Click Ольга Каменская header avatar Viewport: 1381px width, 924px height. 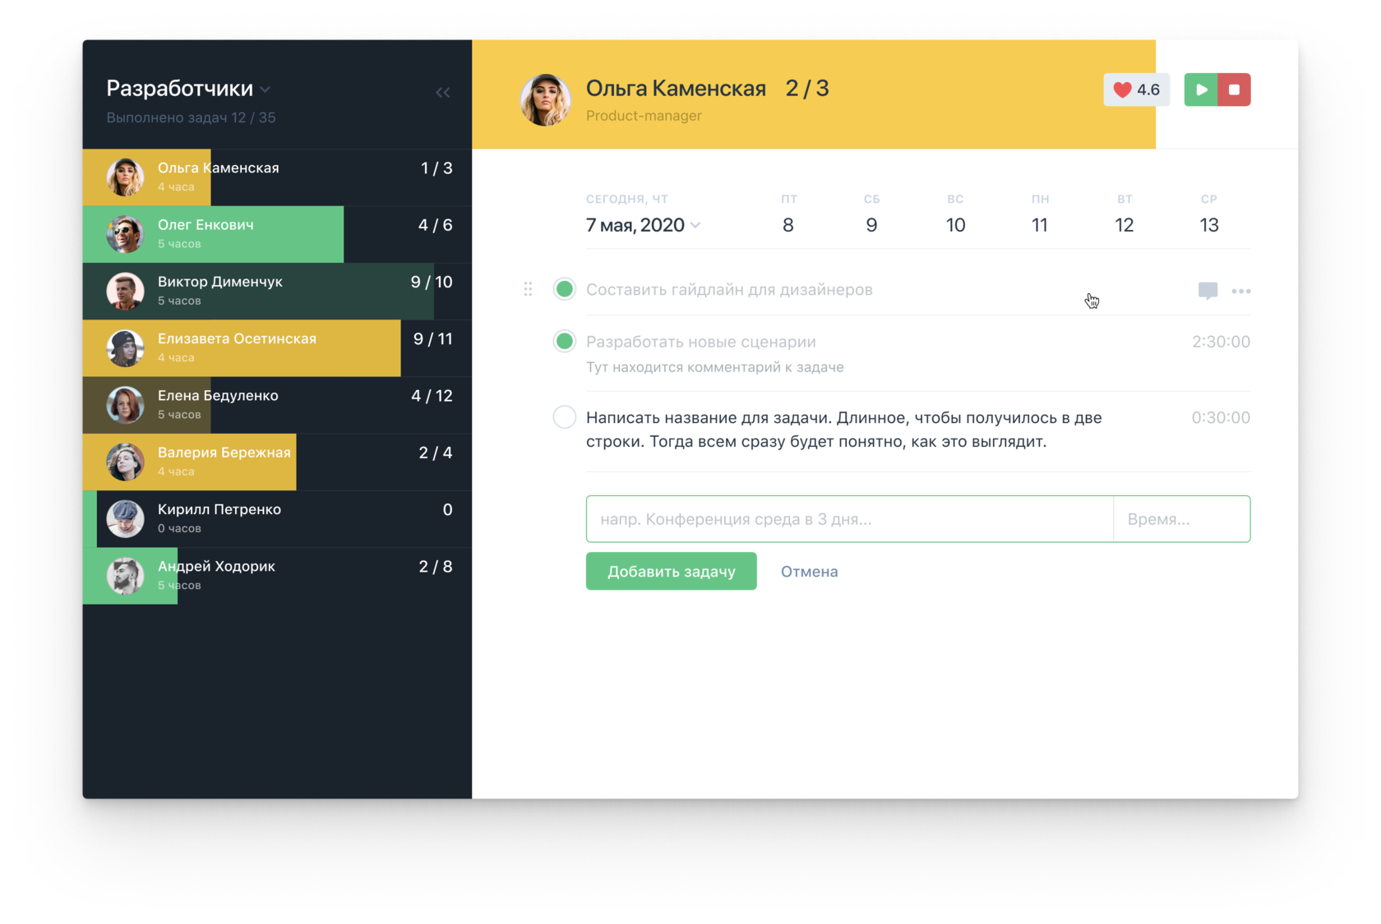pyautogui.click(x=545, y=100)
